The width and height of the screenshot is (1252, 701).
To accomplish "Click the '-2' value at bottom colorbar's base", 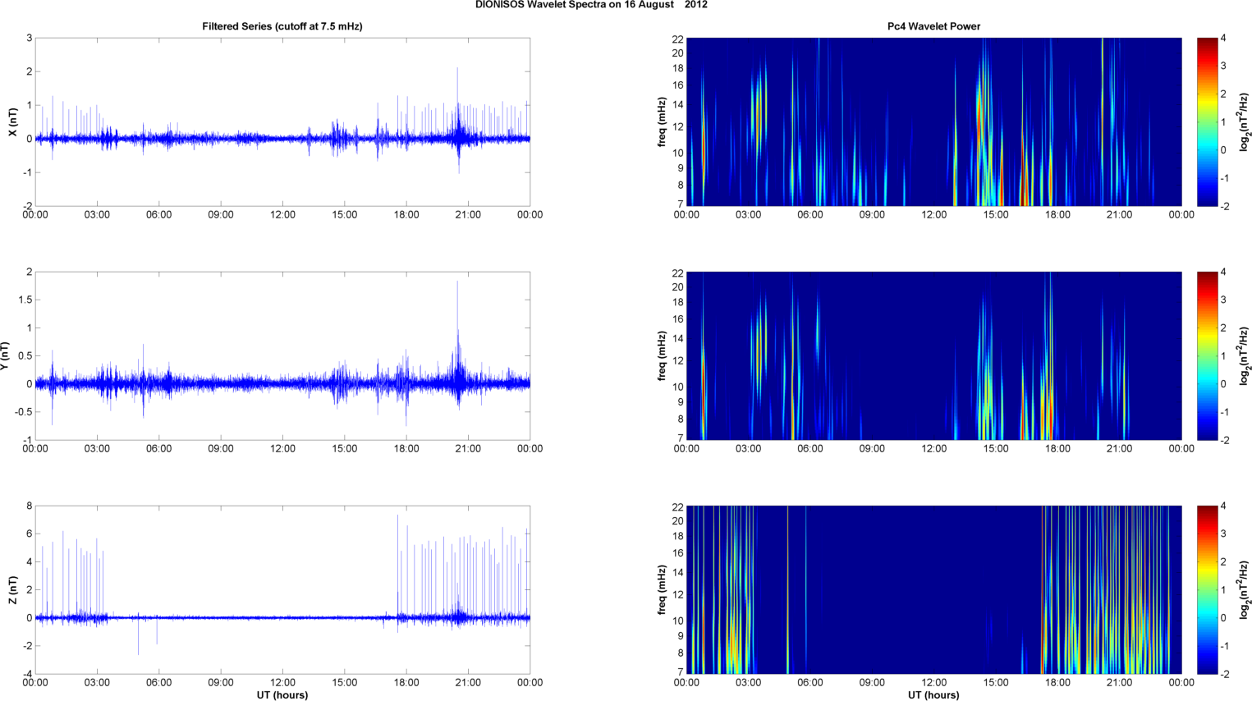I will pos(1224,675).
